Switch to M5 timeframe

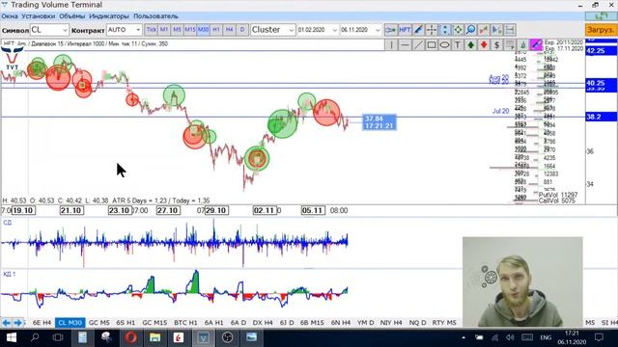tap(177, 30)
